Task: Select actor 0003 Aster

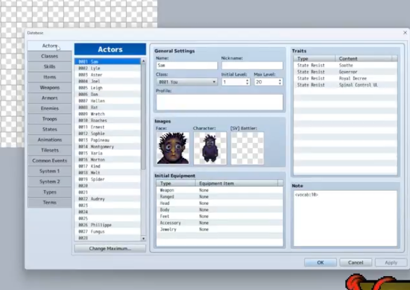Action: point(108,75)
